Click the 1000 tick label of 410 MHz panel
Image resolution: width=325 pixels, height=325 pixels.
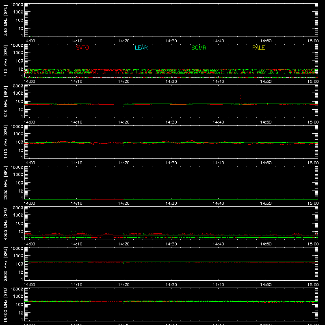18,53
